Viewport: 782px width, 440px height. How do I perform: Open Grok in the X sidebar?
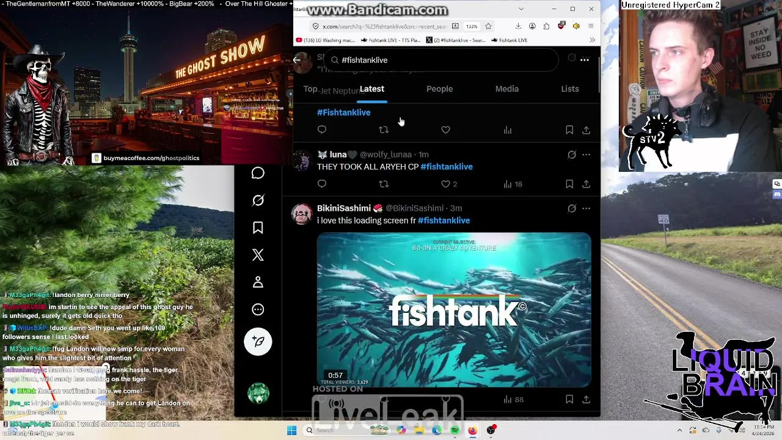tap(258, 200)
